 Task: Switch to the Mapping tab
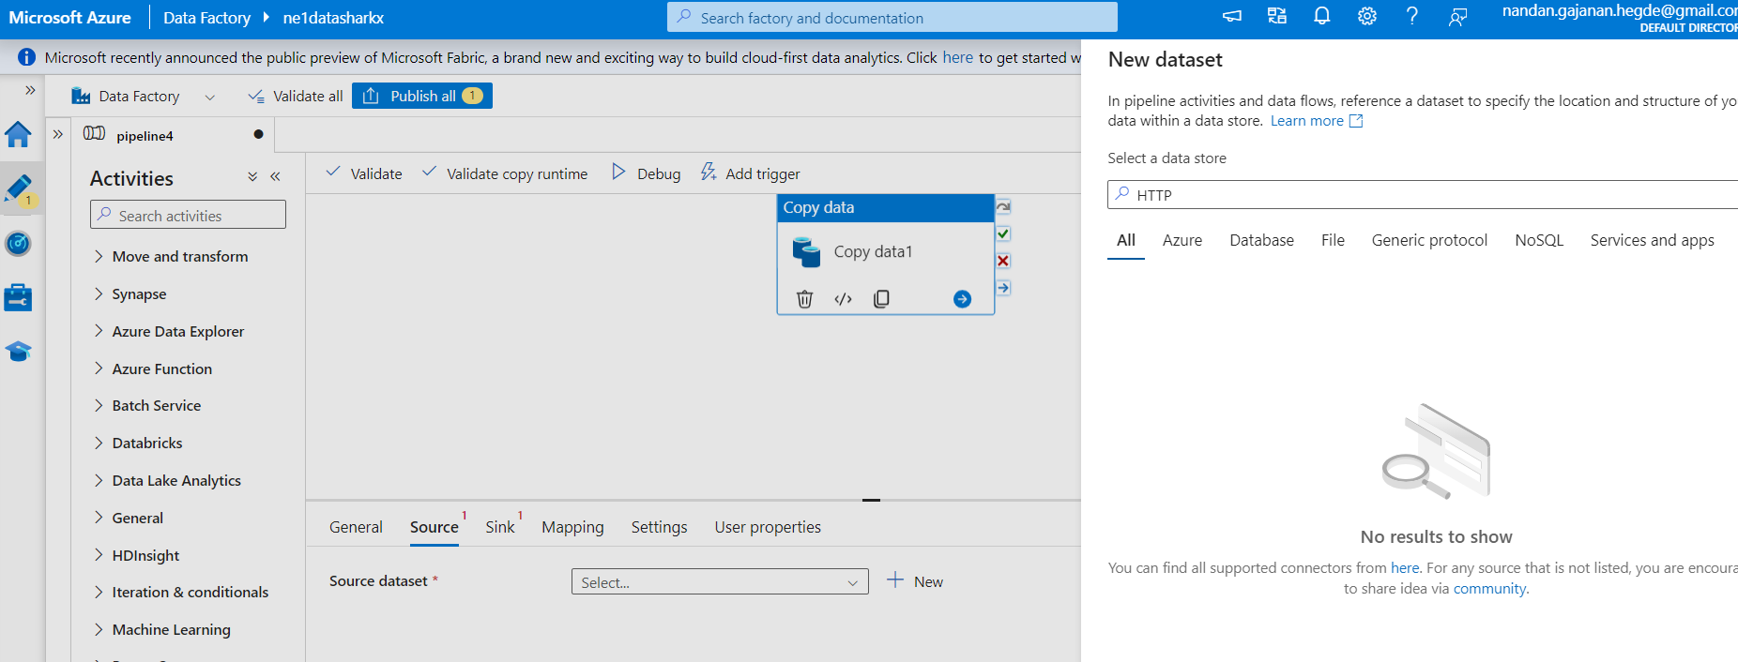pos(572,527)
